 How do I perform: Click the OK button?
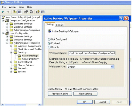tap(85, 102)
